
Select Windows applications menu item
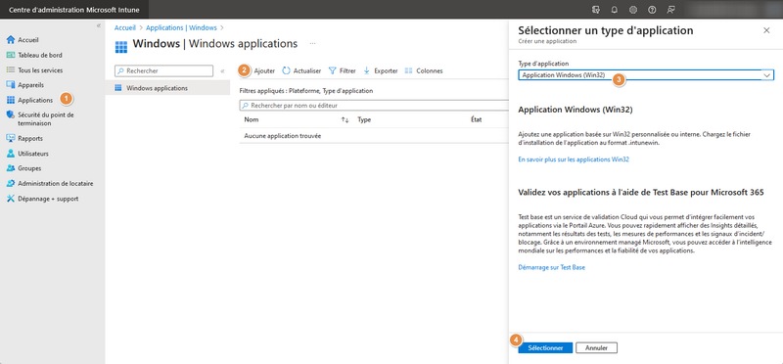click(x=167, y=88)
